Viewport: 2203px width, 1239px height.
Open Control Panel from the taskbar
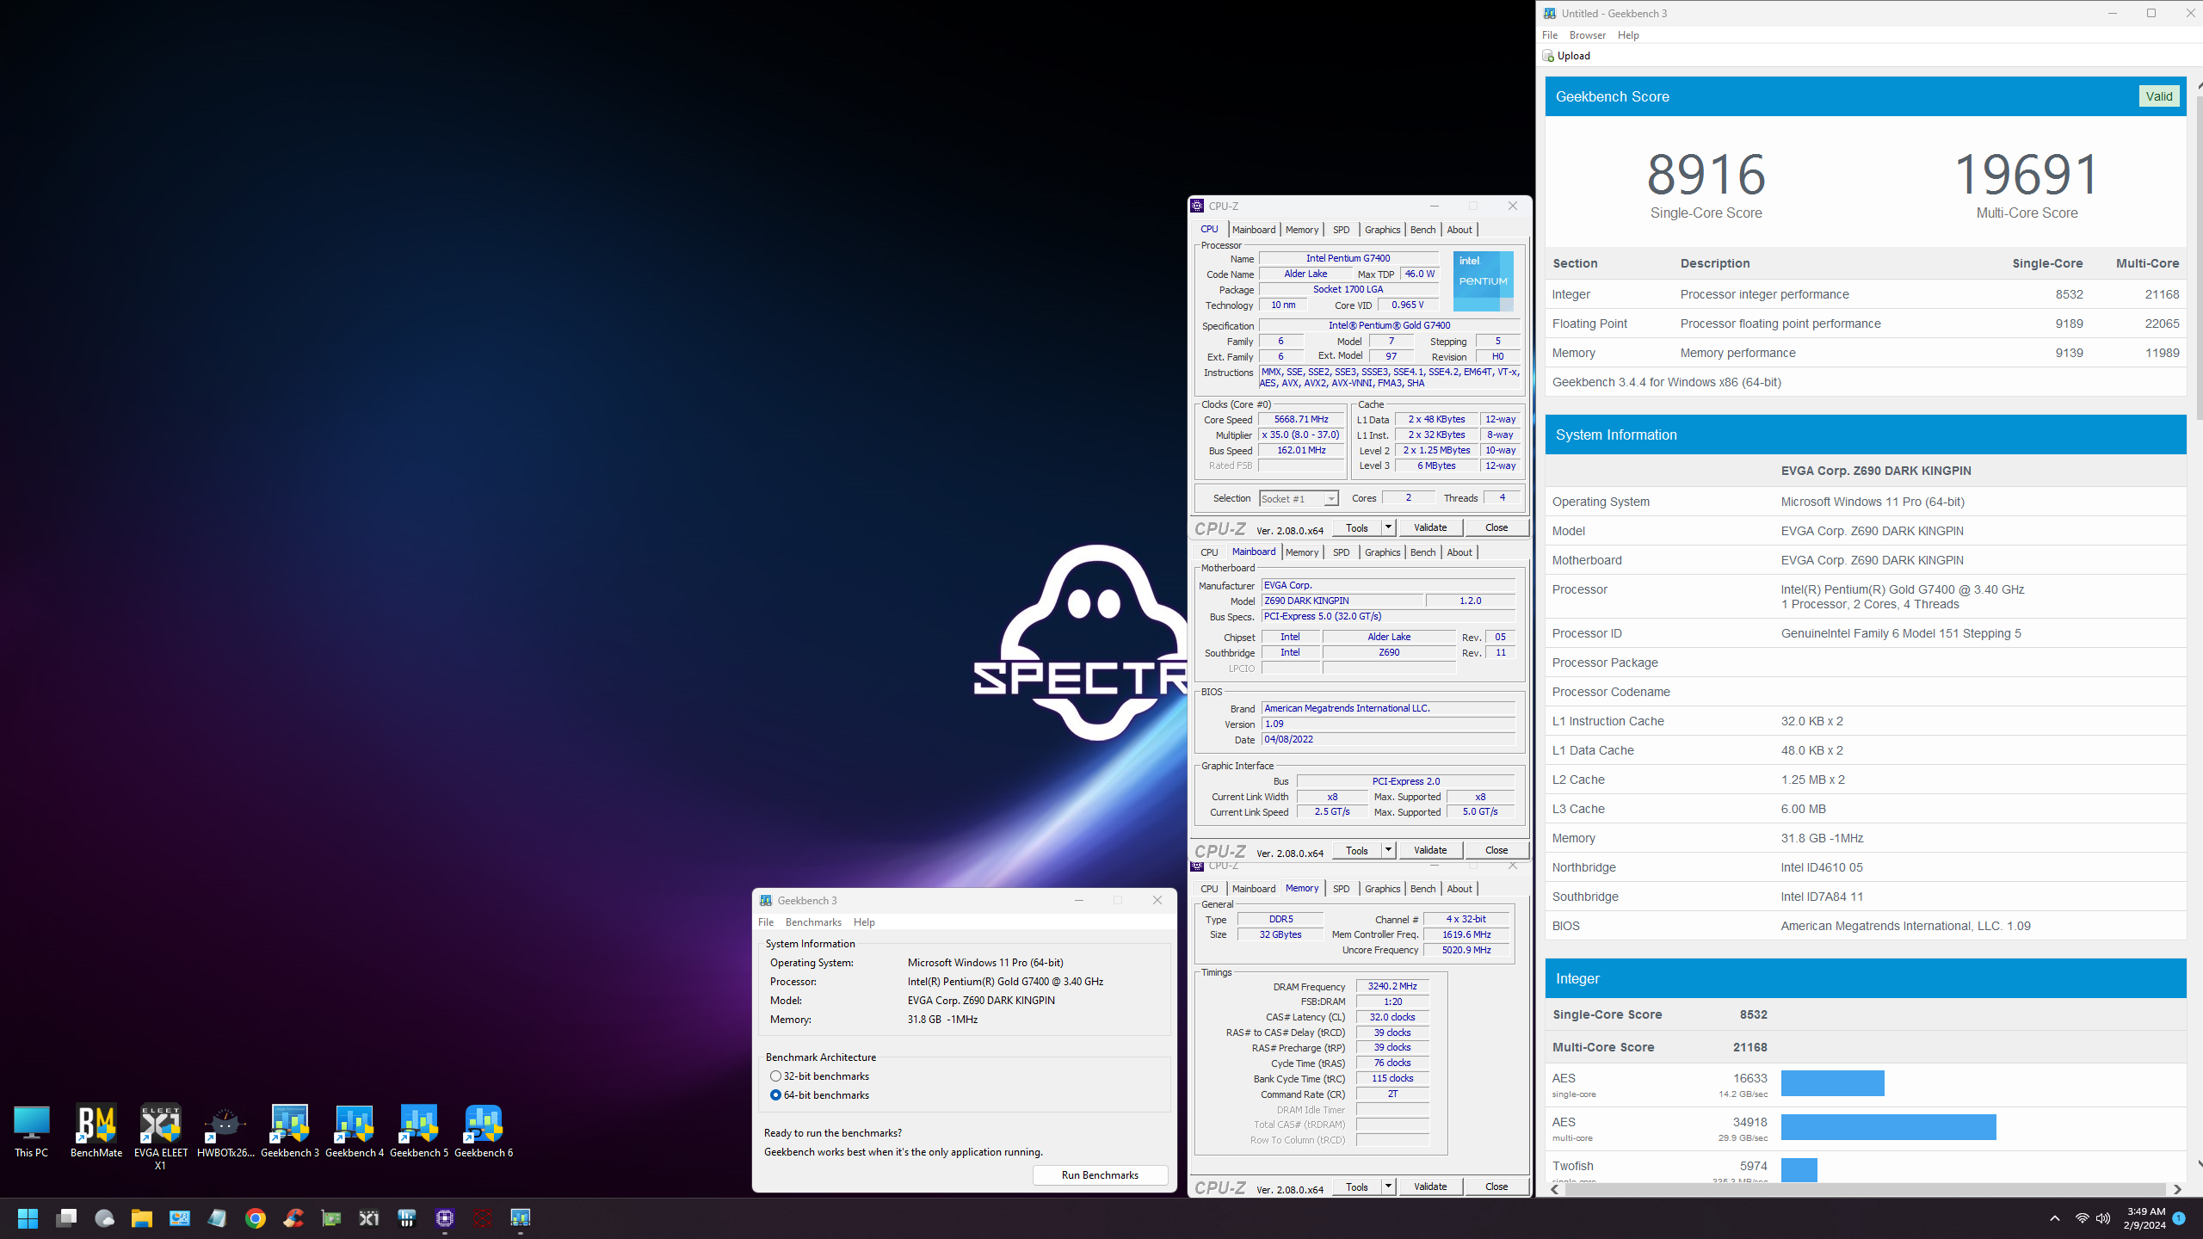[180, 1218]
